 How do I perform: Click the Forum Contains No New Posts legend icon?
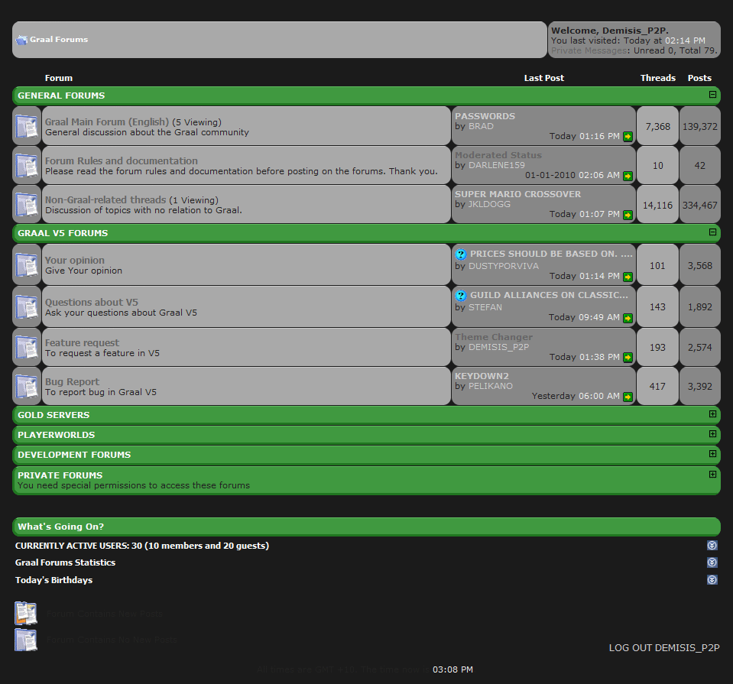(26, 640)
